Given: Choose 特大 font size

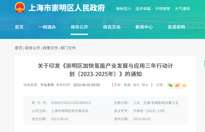Looking at the screenshot, I should pos(145,85).
